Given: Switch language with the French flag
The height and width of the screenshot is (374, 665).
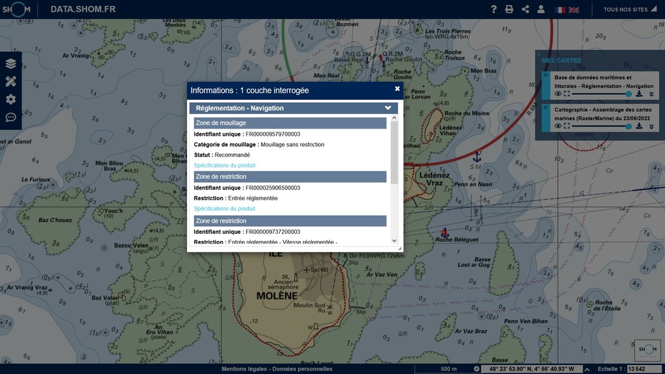Looking at the screenshot, I should tap(560, 10).
